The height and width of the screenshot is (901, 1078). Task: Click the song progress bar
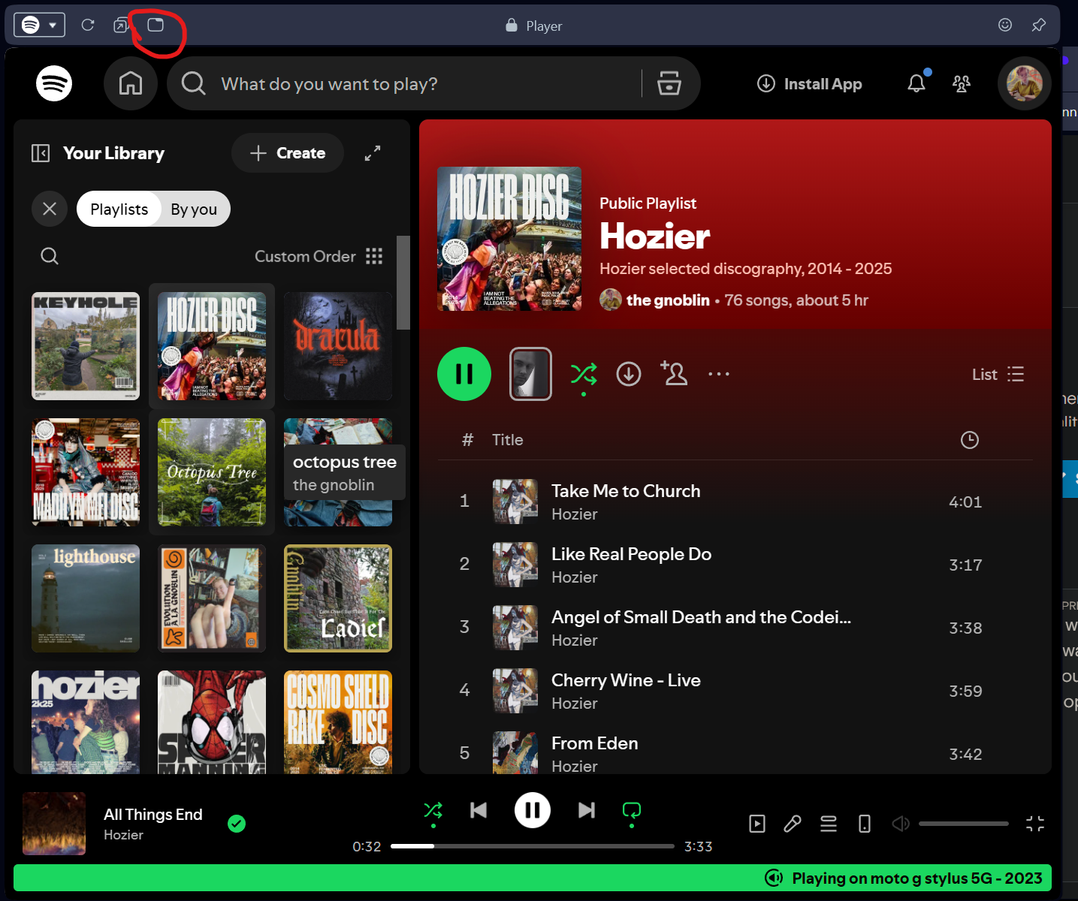pyautogui.click(x=532, y=846)
